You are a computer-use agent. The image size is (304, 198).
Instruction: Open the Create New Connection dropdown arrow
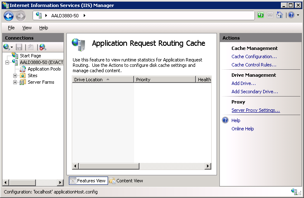coord(12,47)
